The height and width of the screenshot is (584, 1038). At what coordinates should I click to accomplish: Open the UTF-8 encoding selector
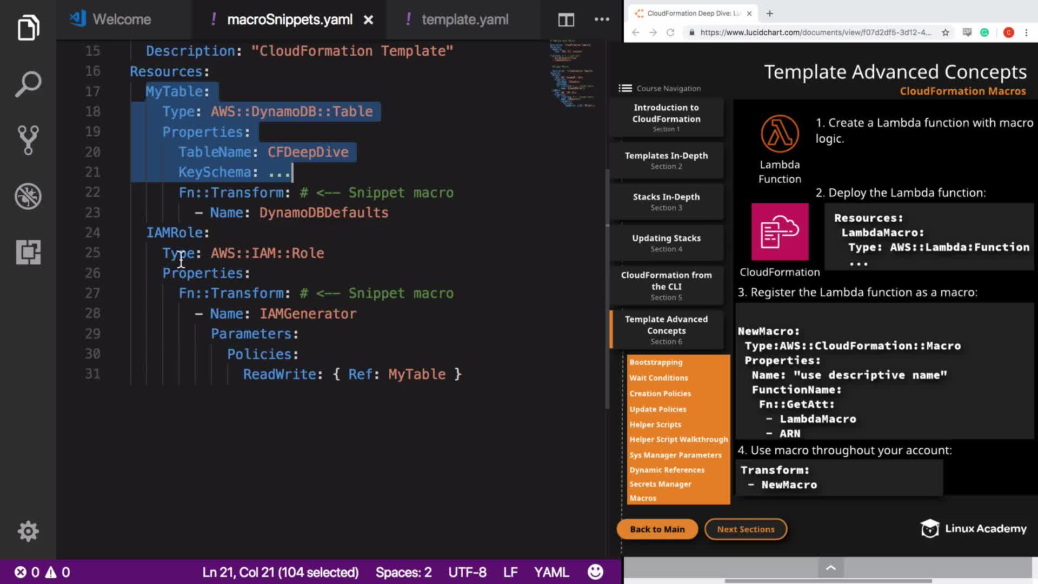[467, 572]
